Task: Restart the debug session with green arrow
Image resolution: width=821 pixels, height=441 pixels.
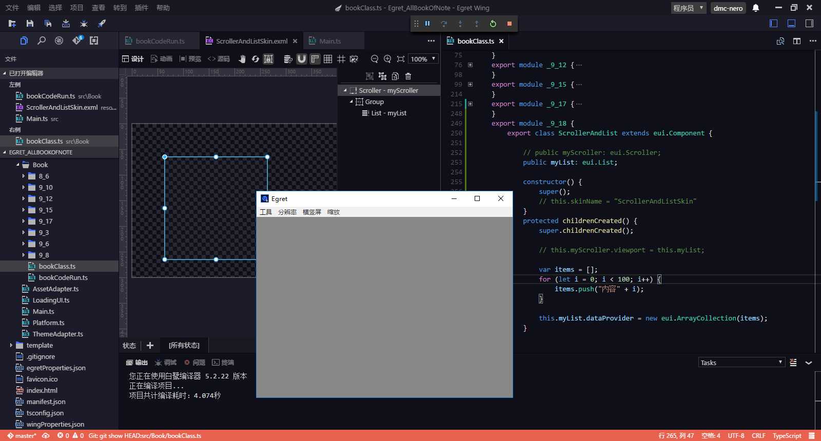Action: coord(493,24)
